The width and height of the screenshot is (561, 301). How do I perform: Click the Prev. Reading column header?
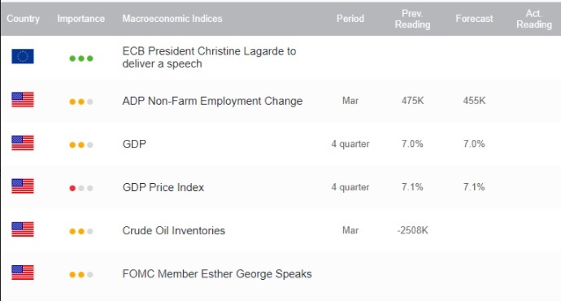(x=412, y=19)
